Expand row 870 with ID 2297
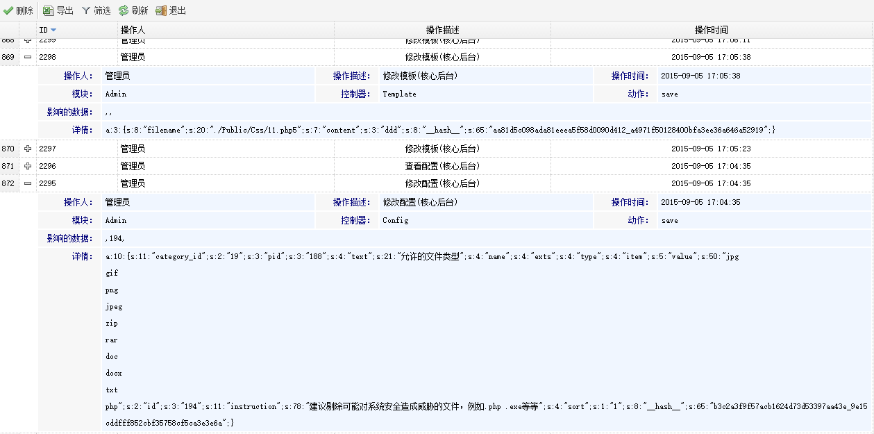This screenshot has height=434, width=874. [x=28, y=149]
